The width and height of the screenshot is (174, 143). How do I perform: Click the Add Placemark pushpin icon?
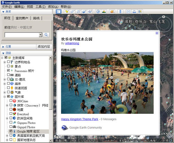pos(67,11)
